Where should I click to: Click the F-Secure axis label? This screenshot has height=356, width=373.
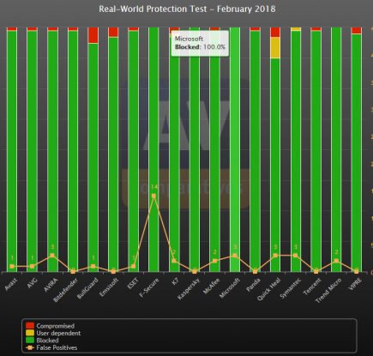149,287
